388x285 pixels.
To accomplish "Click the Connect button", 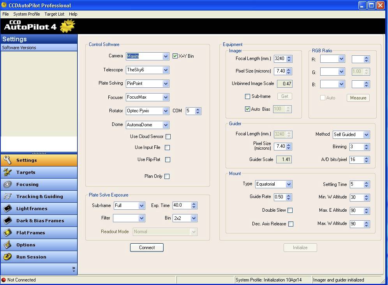I will [146, 247].
